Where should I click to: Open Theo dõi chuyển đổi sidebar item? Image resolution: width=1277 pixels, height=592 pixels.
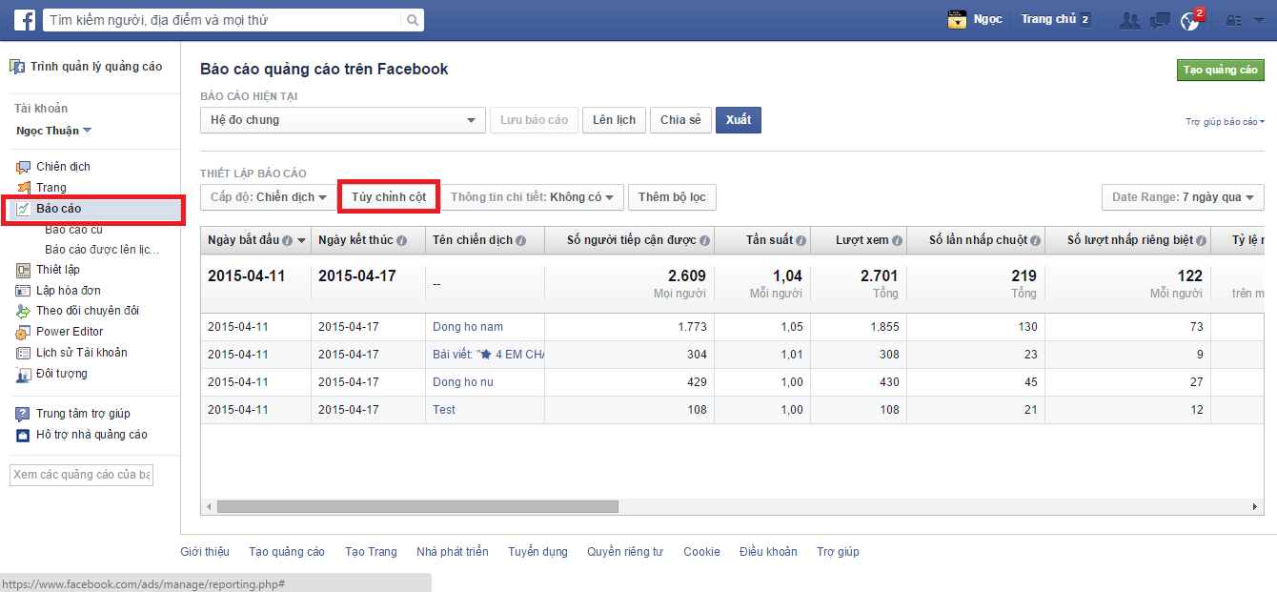coord(88,311)
